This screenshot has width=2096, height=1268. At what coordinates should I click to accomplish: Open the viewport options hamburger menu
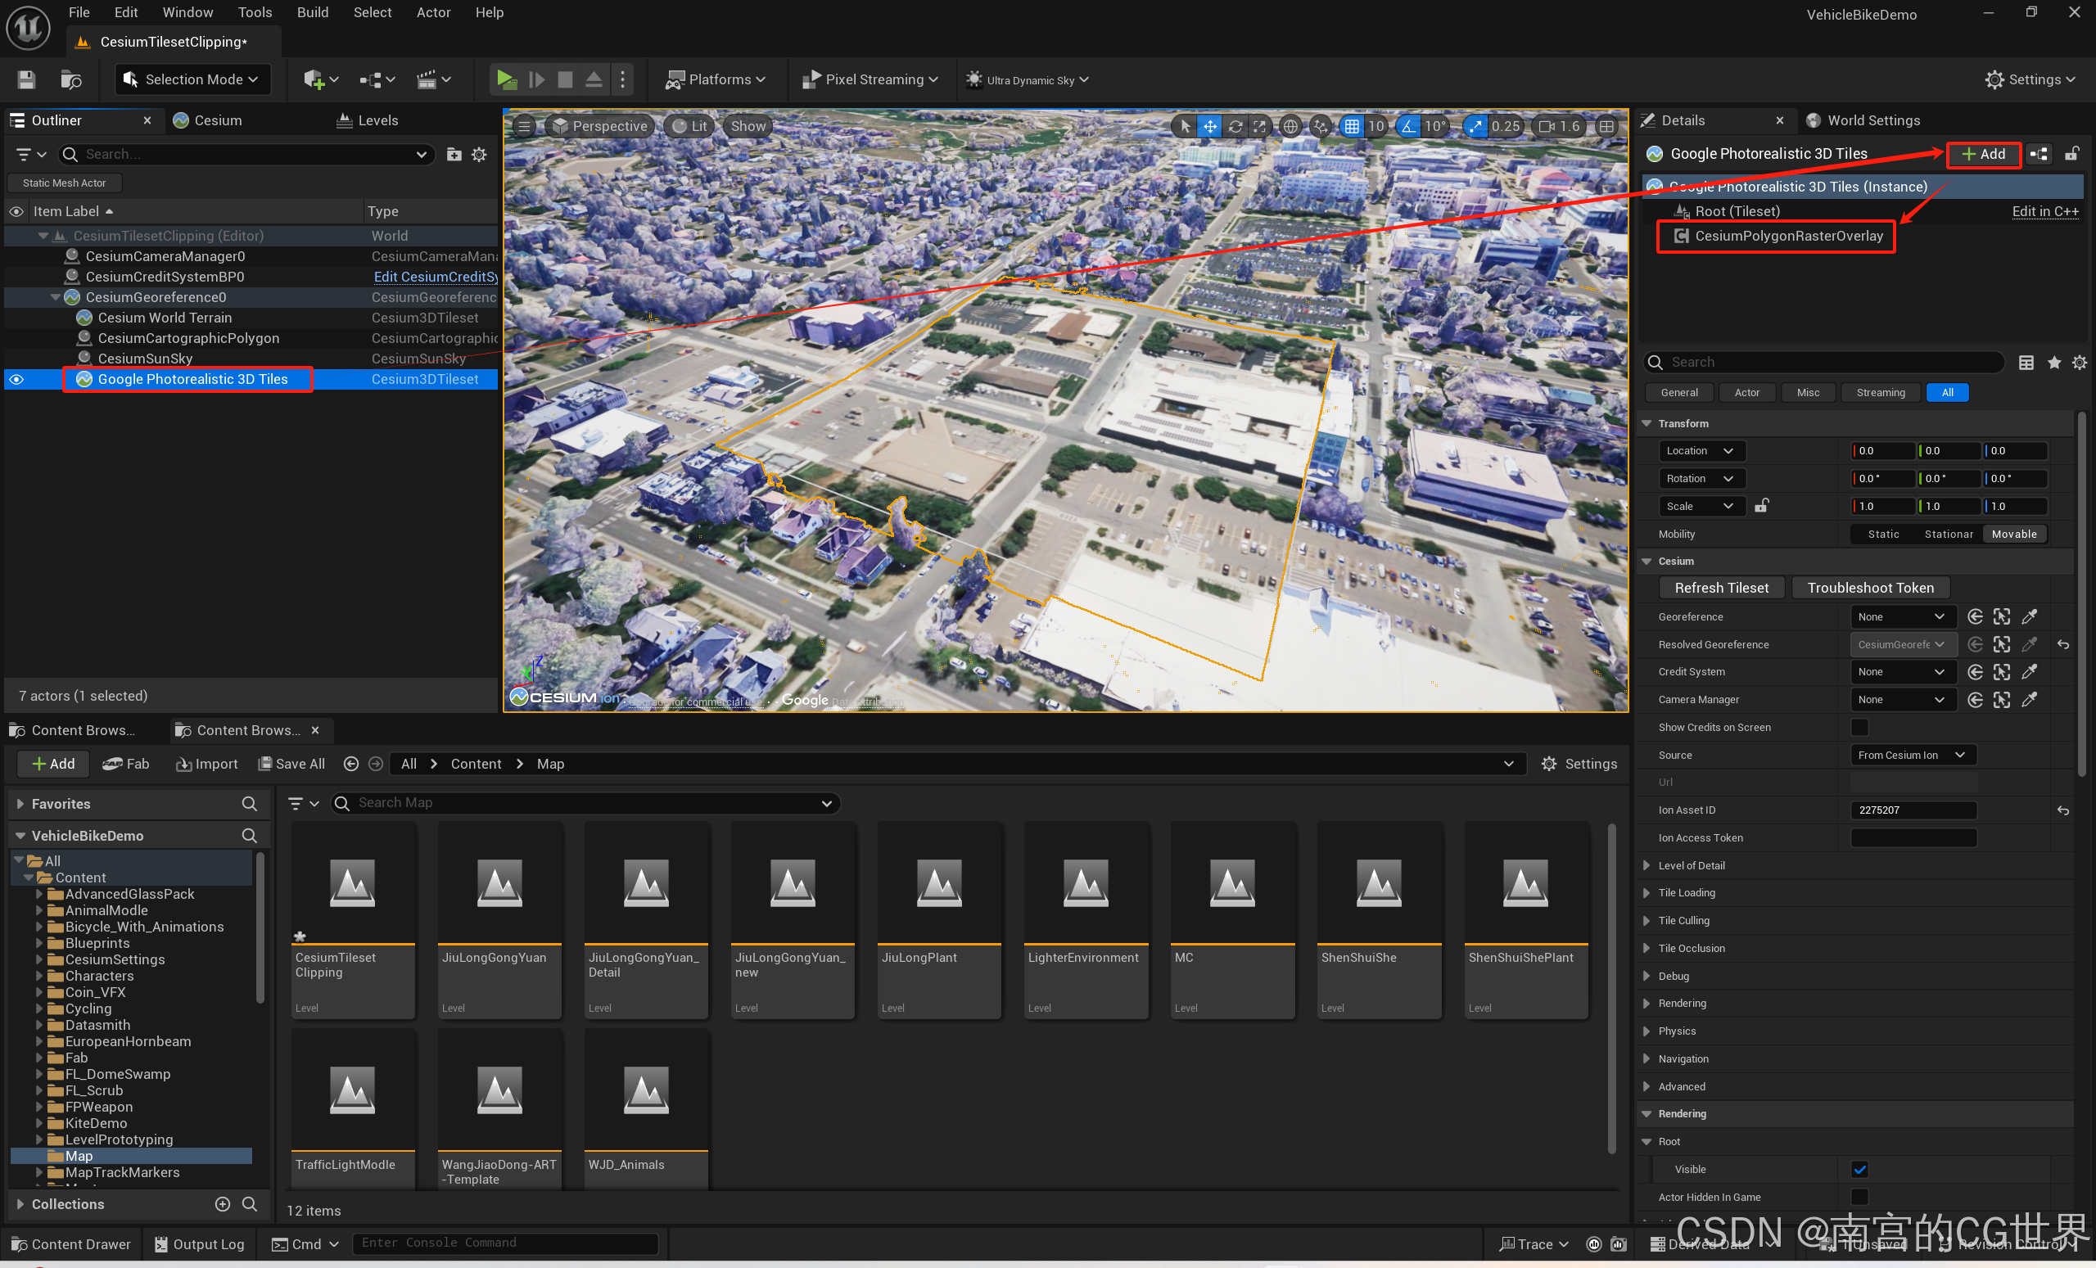pos(524,126)
